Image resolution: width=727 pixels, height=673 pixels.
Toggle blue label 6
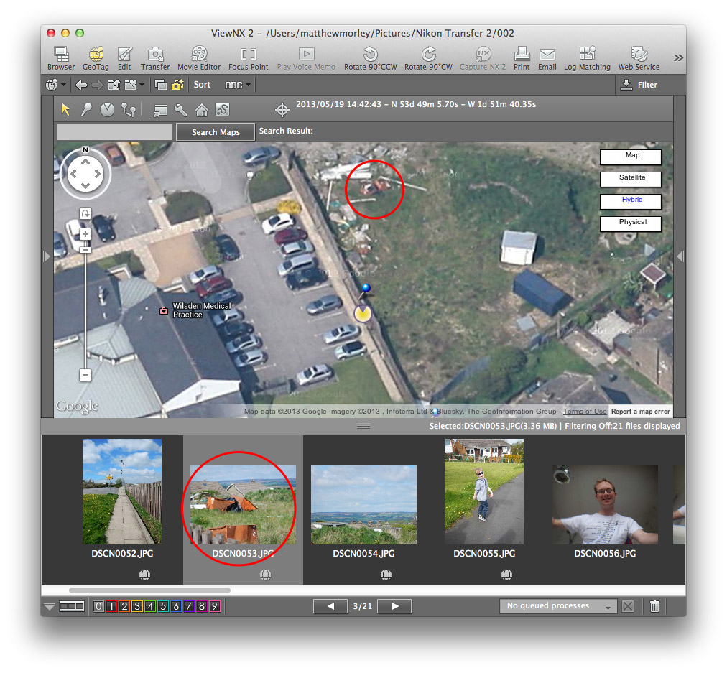(x=176, y=606)
